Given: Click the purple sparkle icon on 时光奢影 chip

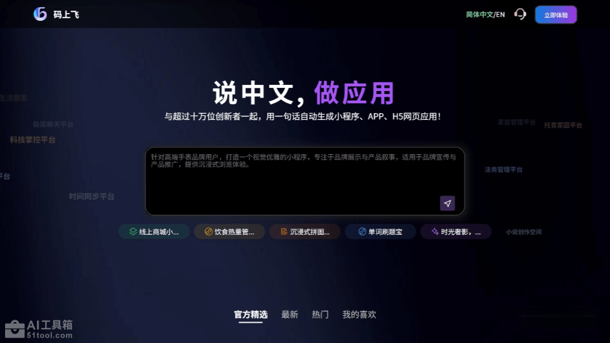Looking at the screenshot, I should (435, 232).
